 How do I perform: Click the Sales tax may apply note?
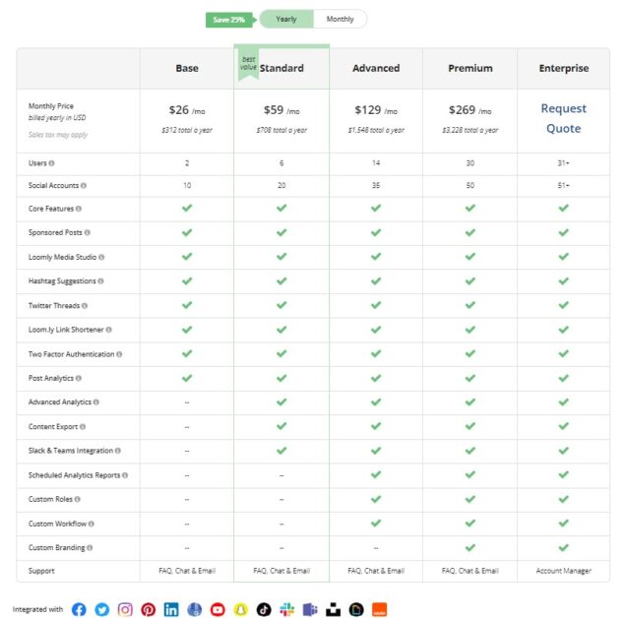pos(58,135)
